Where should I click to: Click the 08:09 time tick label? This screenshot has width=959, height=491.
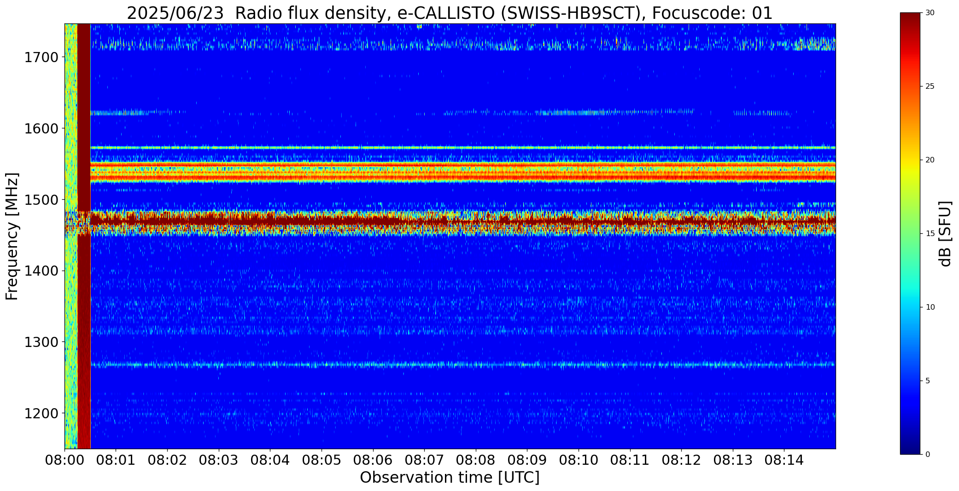[527, 460]
